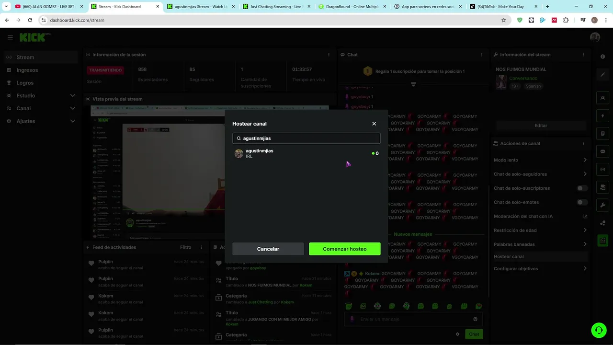Click the stream preview thumbnail

[x=210, y=172]
